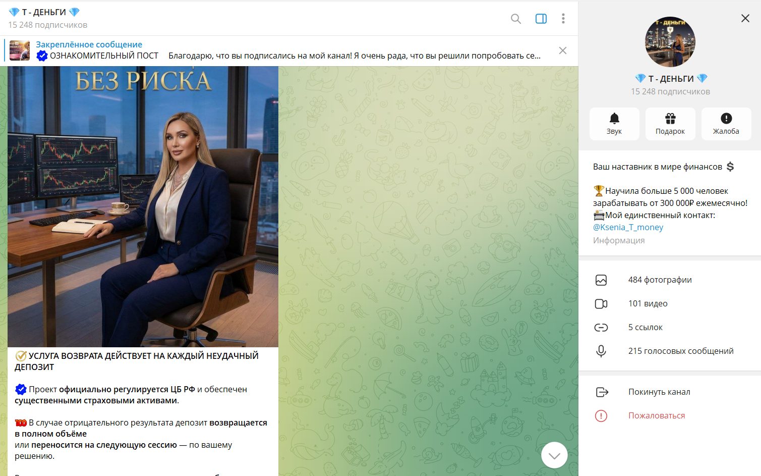This screenshot has width=761, height=476.
Task: Click the Жалоба report button
Action: [x=726, y=124]
